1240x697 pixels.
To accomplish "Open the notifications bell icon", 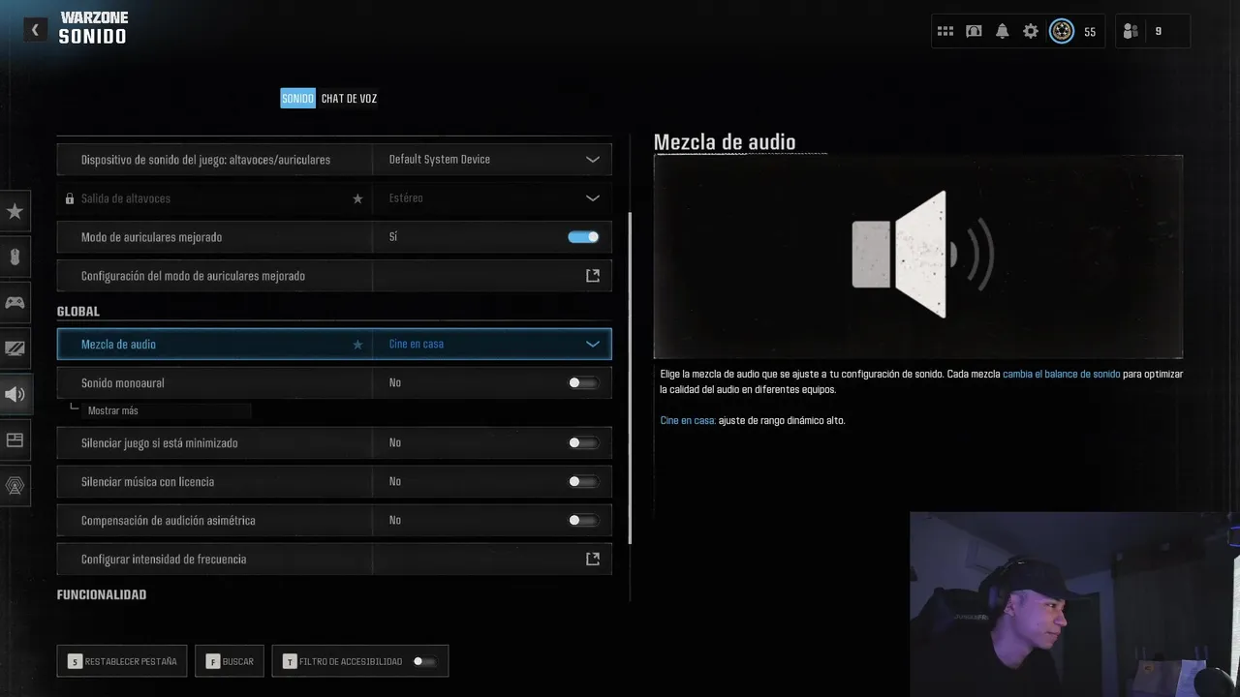I will [1002, 31].
